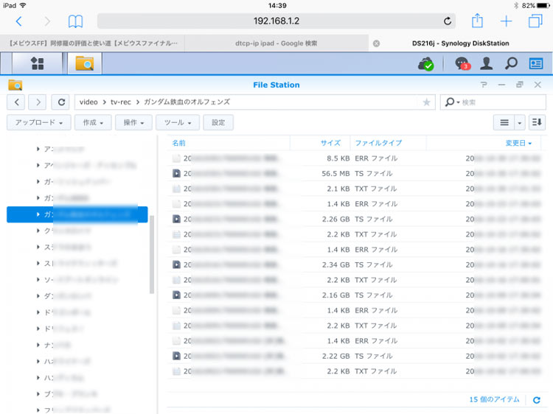The image size is (553, 414).
Task: Sort by ファイルタイプ column header
Action: point(378,143)
